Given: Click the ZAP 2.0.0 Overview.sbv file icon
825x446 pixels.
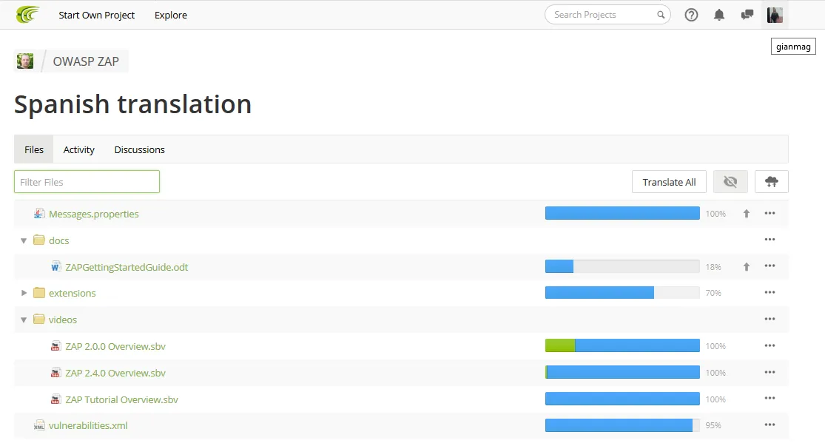Looking at the screenshot, I should [x=55, y=346].
